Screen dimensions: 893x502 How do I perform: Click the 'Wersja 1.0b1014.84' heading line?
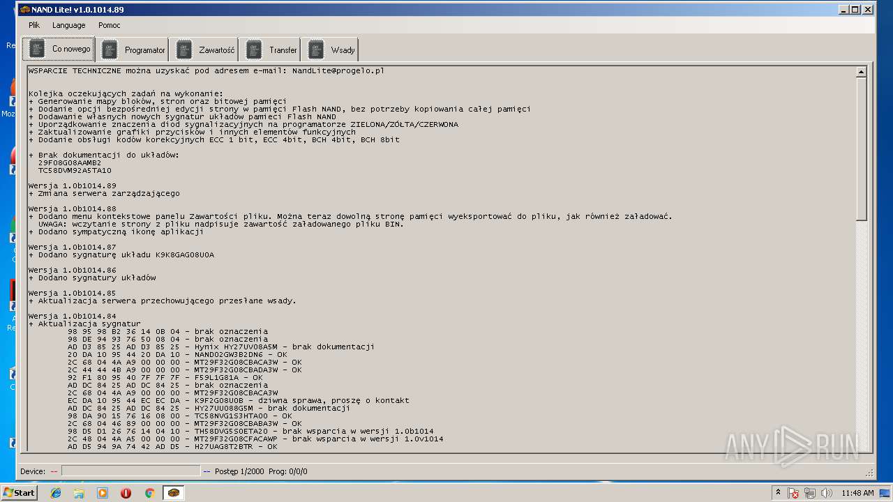(x=73, y=317)
